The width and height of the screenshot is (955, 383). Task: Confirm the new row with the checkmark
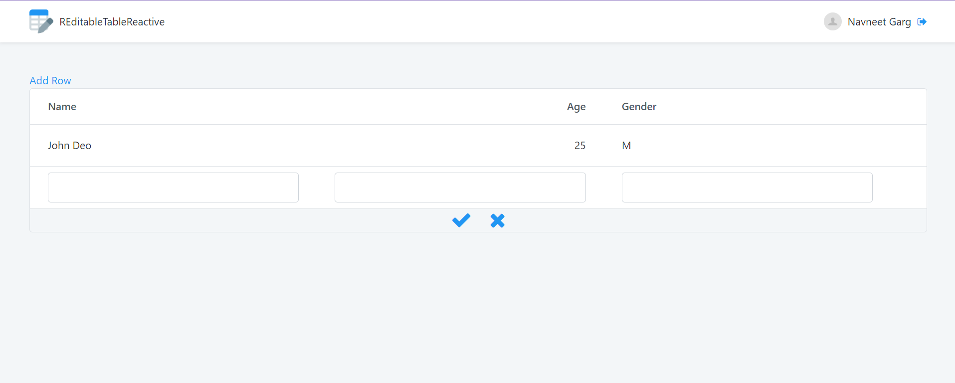click(x=461, y=220)
